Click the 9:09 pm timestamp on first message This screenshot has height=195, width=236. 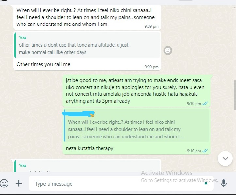[151, 26]
